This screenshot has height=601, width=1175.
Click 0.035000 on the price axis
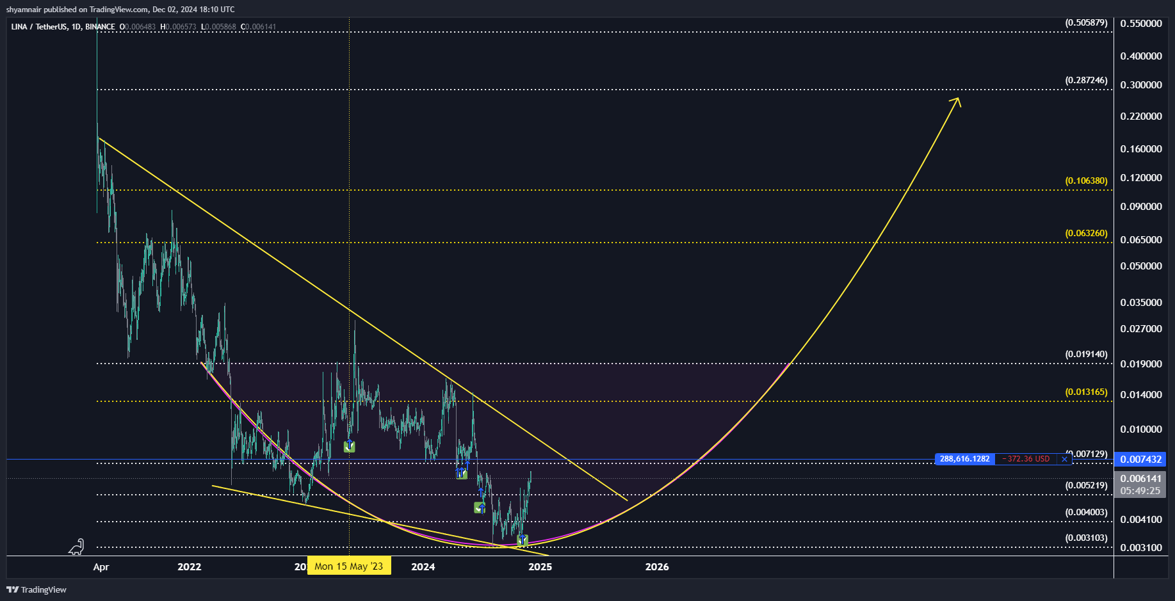point(1140,302)
